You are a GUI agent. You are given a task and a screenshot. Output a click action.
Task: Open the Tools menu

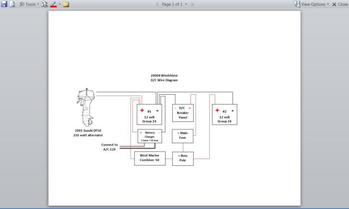pos(29,4)
